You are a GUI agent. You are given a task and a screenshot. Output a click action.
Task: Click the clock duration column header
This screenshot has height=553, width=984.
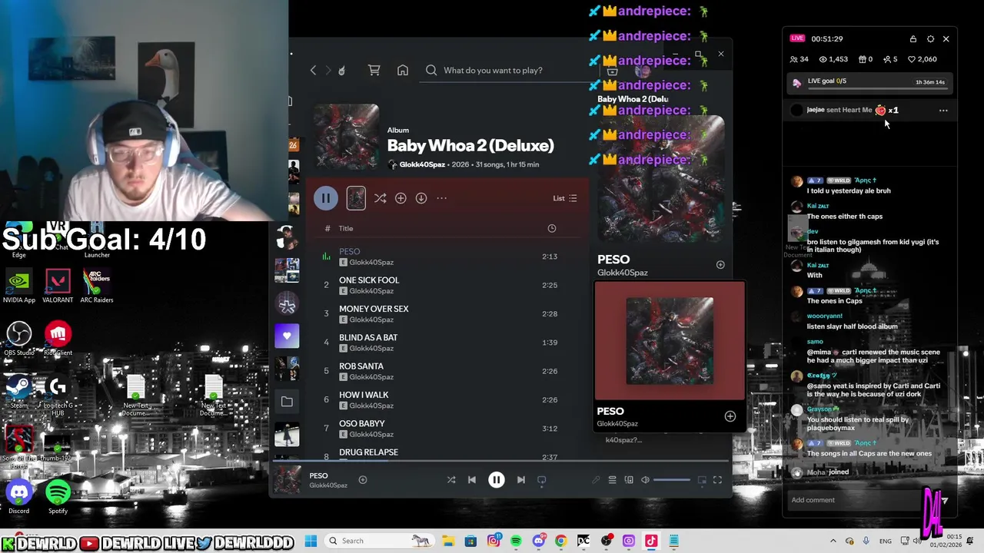(x=551, y=228)
